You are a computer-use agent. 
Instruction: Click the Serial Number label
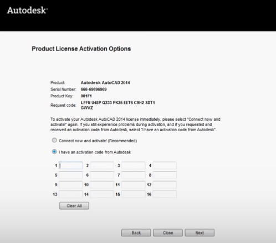coord(63,90)
